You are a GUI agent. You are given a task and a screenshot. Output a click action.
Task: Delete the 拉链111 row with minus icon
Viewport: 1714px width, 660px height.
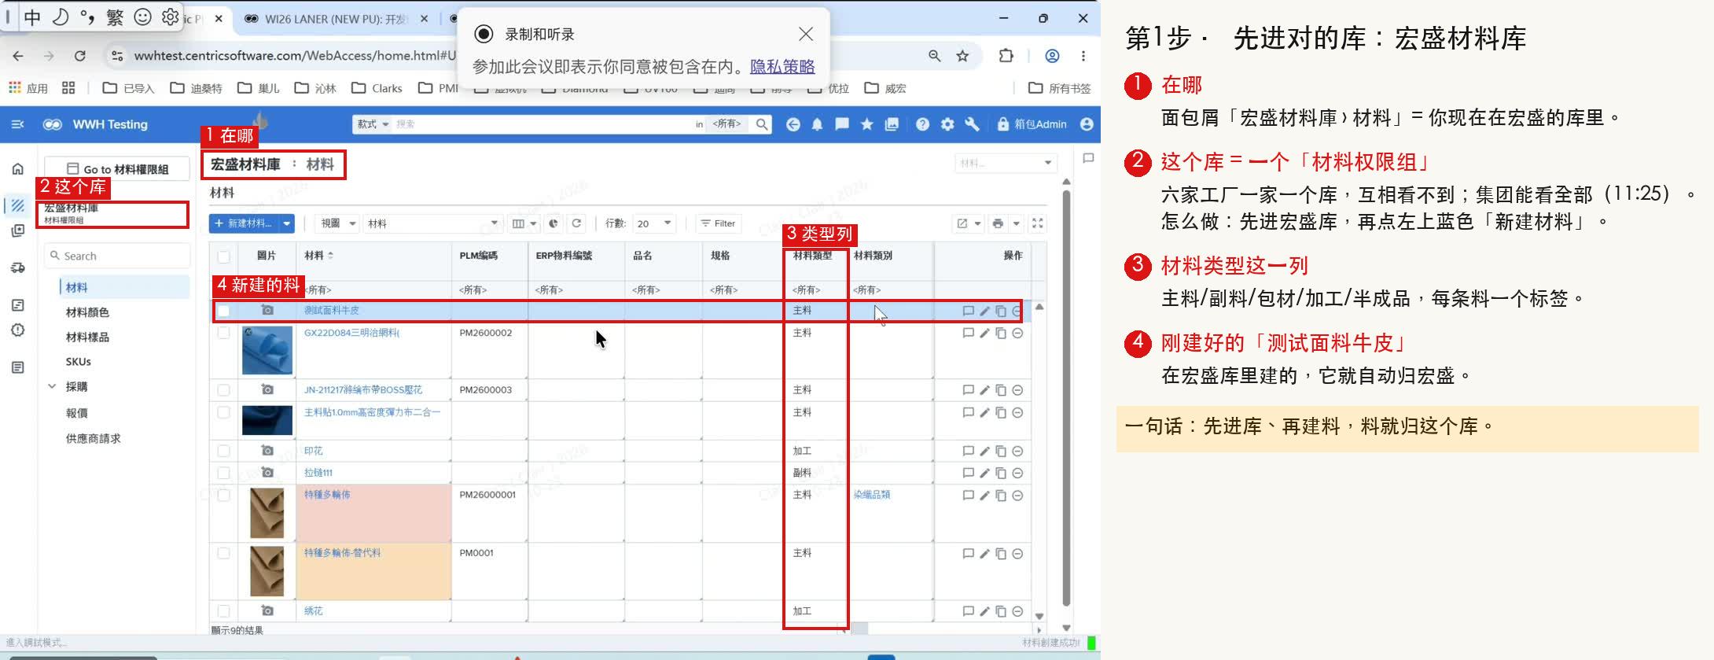1017,473
